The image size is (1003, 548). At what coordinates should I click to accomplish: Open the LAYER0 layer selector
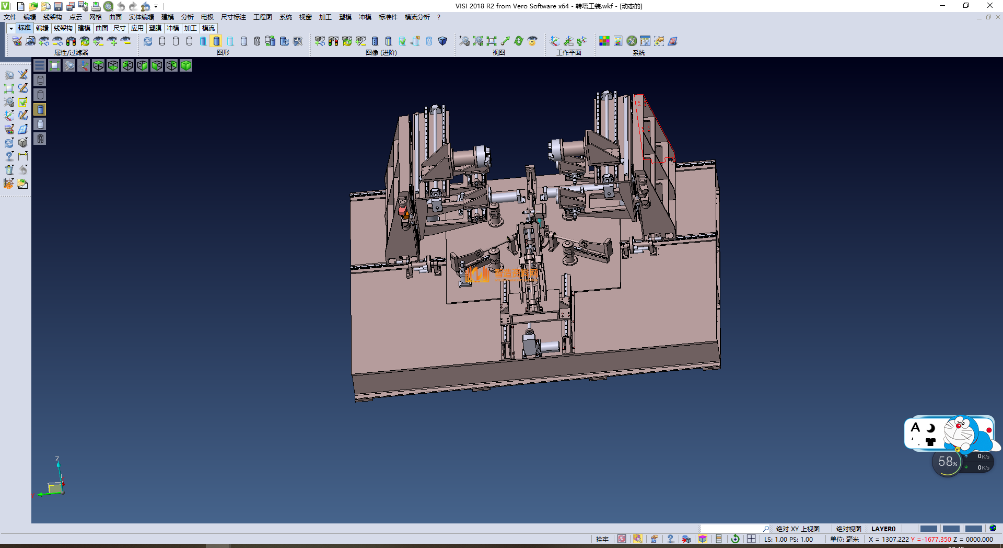click(883, 529)
